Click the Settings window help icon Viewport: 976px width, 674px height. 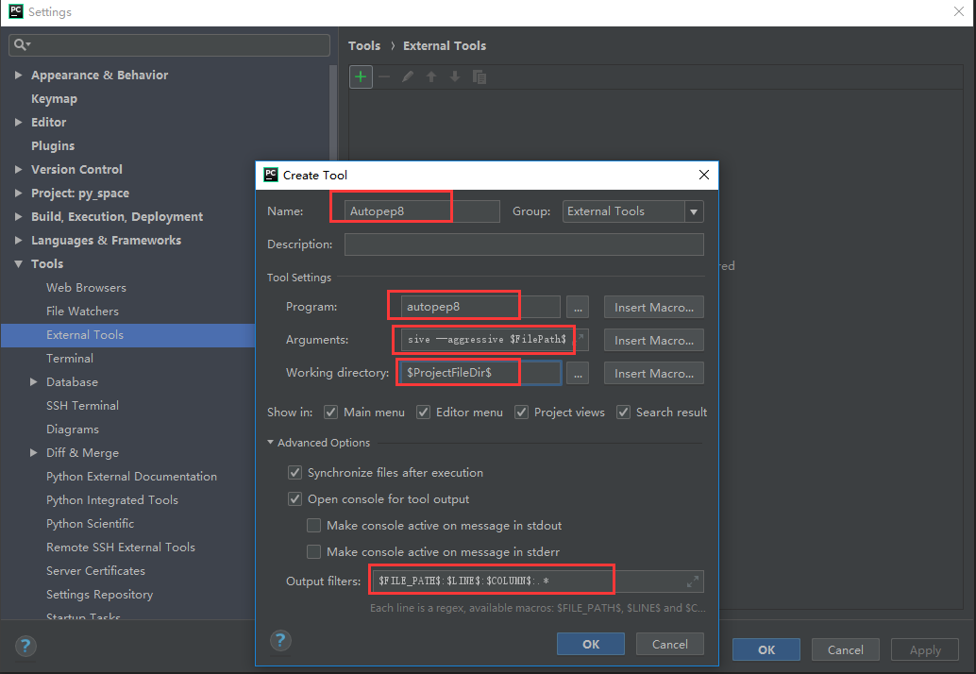25,647
